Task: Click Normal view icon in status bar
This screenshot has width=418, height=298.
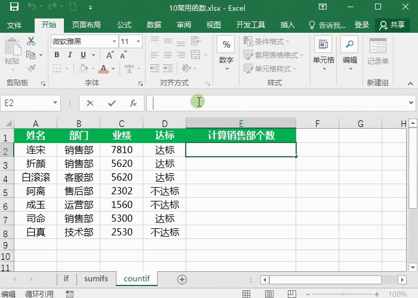Action: coord(246,294)
